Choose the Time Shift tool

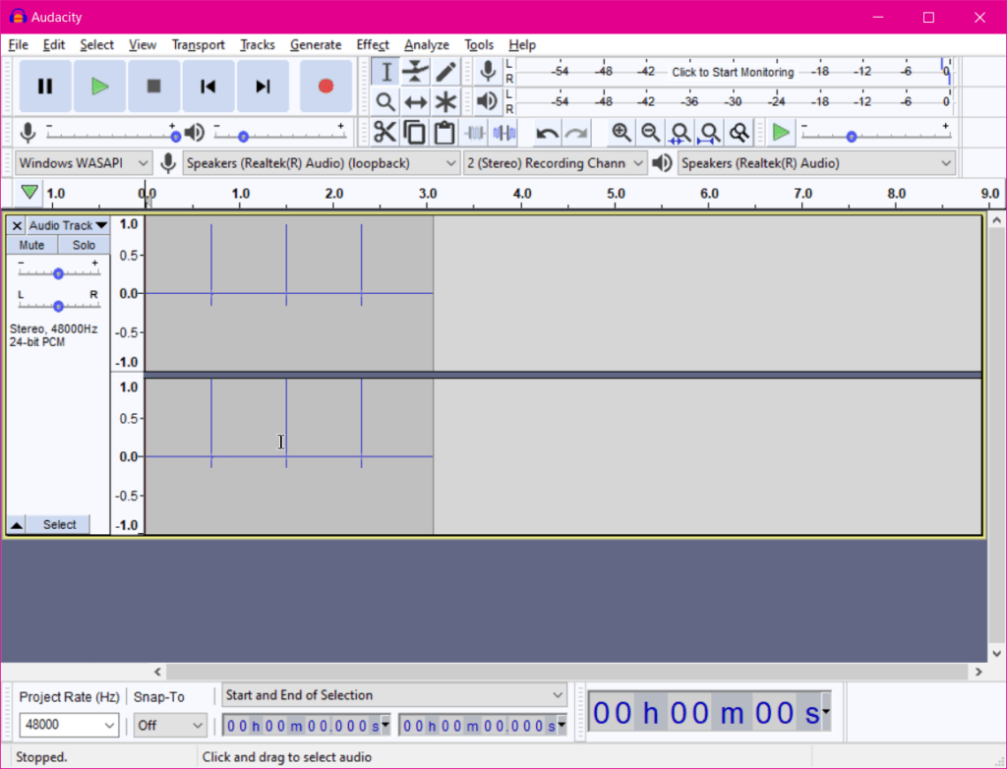416,101
